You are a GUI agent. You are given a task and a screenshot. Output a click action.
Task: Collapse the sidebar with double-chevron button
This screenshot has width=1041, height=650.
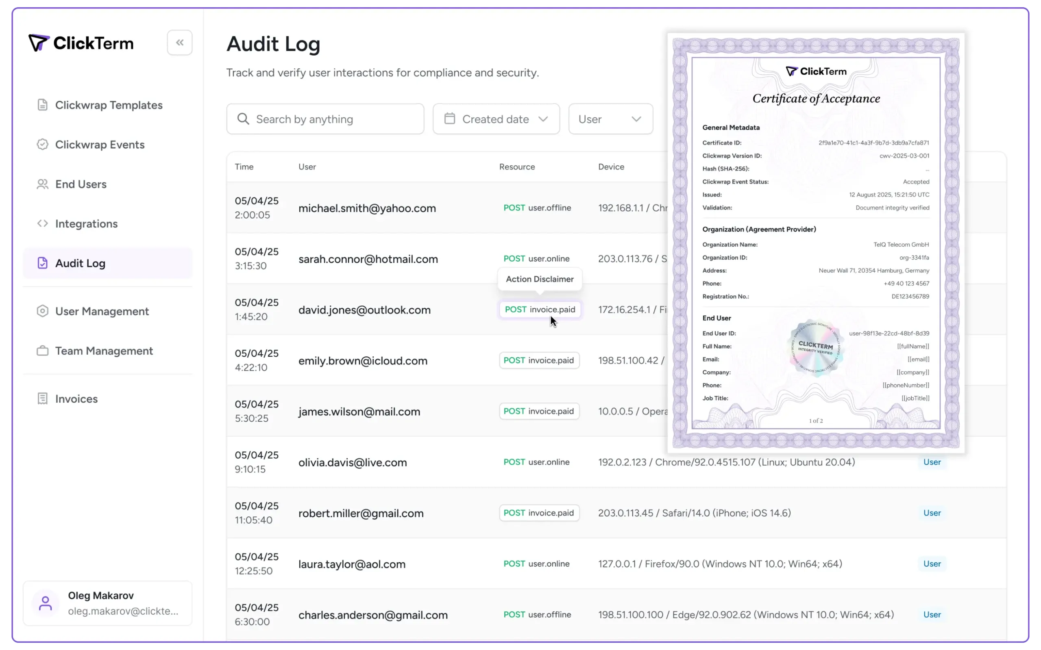coord(179,43)
